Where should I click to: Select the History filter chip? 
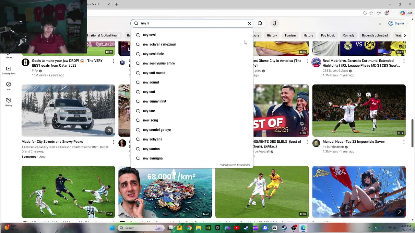tap(272, 35)
